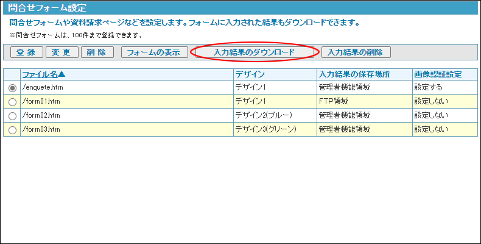Image resolution: width=481 pixels, height=244 pixels.
Task: Click the /form01.htm file name cell
Action: point(41,102)
